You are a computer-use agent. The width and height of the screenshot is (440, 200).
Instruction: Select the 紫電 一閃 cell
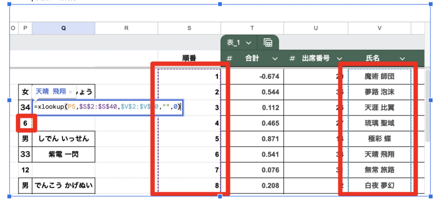(x=63, y=154)
